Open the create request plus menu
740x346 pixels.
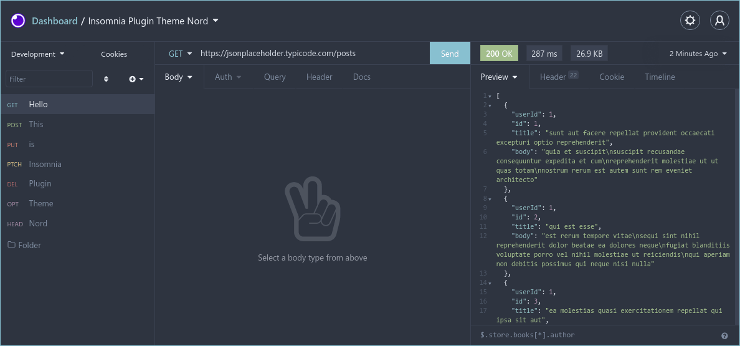pyautogui.click(x=136, y=79)
